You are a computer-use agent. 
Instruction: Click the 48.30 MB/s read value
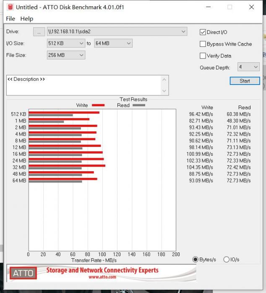239,121
